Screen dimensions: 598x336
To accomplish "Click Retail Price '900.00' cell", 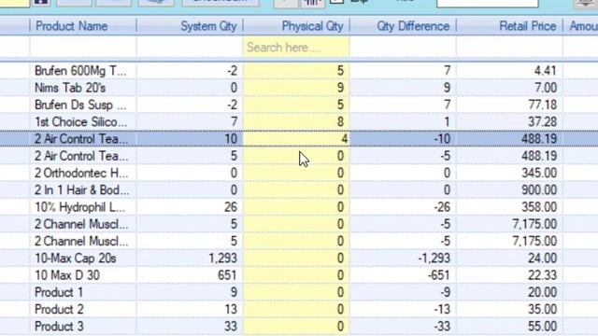I will [509, 189].
